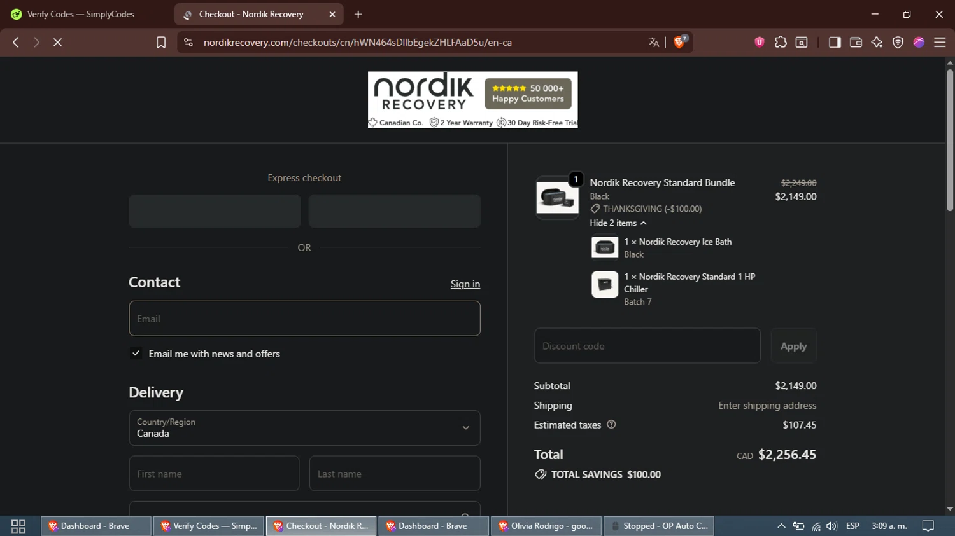Click the ESP language indicator
Viewport: 955px width, 536px height.
click(x=852, y=526)
